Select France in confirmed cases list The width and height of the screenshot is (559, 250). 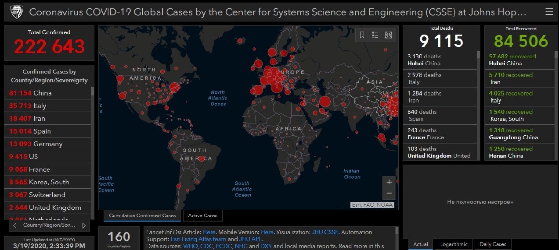(x=47, y=169)
